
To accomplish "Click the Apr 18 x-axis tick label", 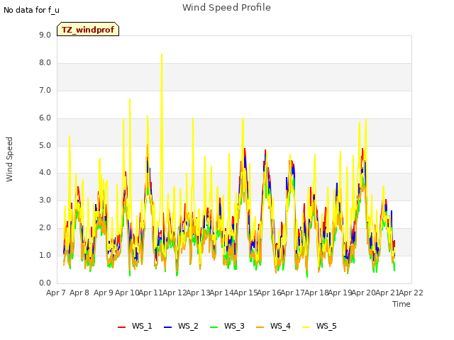I will (316, 293).
